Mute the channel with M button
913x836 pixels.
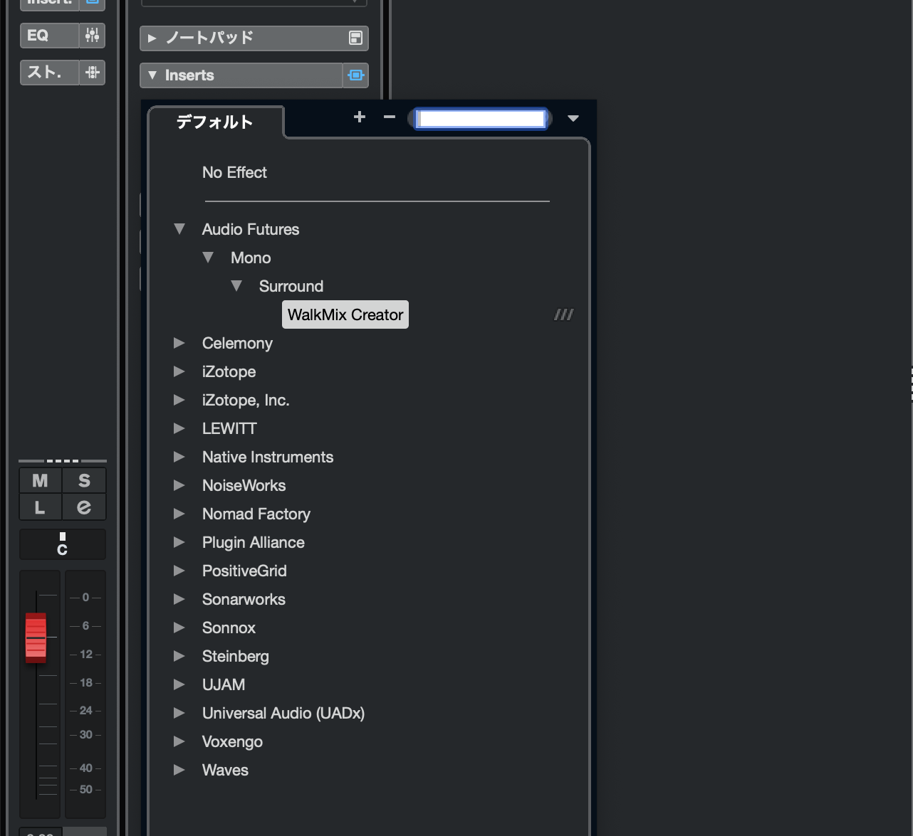tap(41, 481)
